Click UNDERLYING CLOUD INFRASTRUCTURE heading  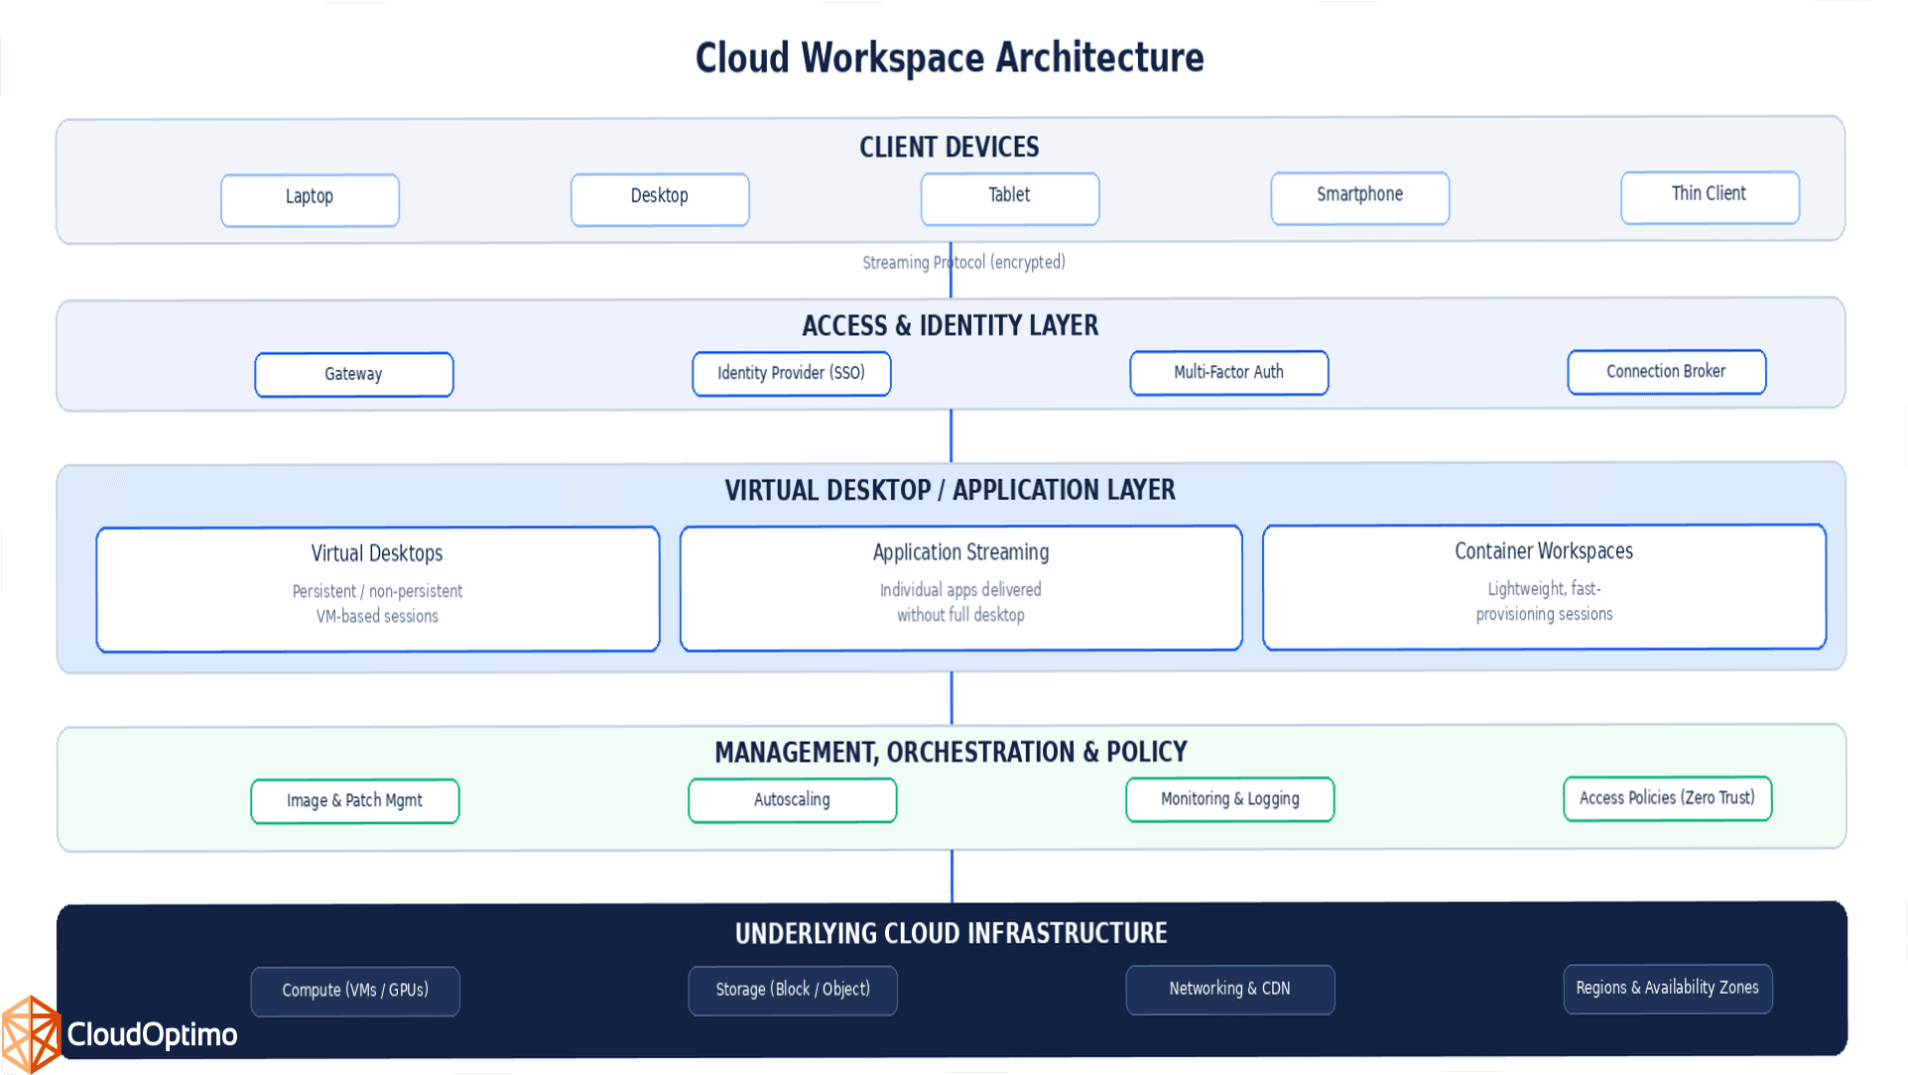952,933
